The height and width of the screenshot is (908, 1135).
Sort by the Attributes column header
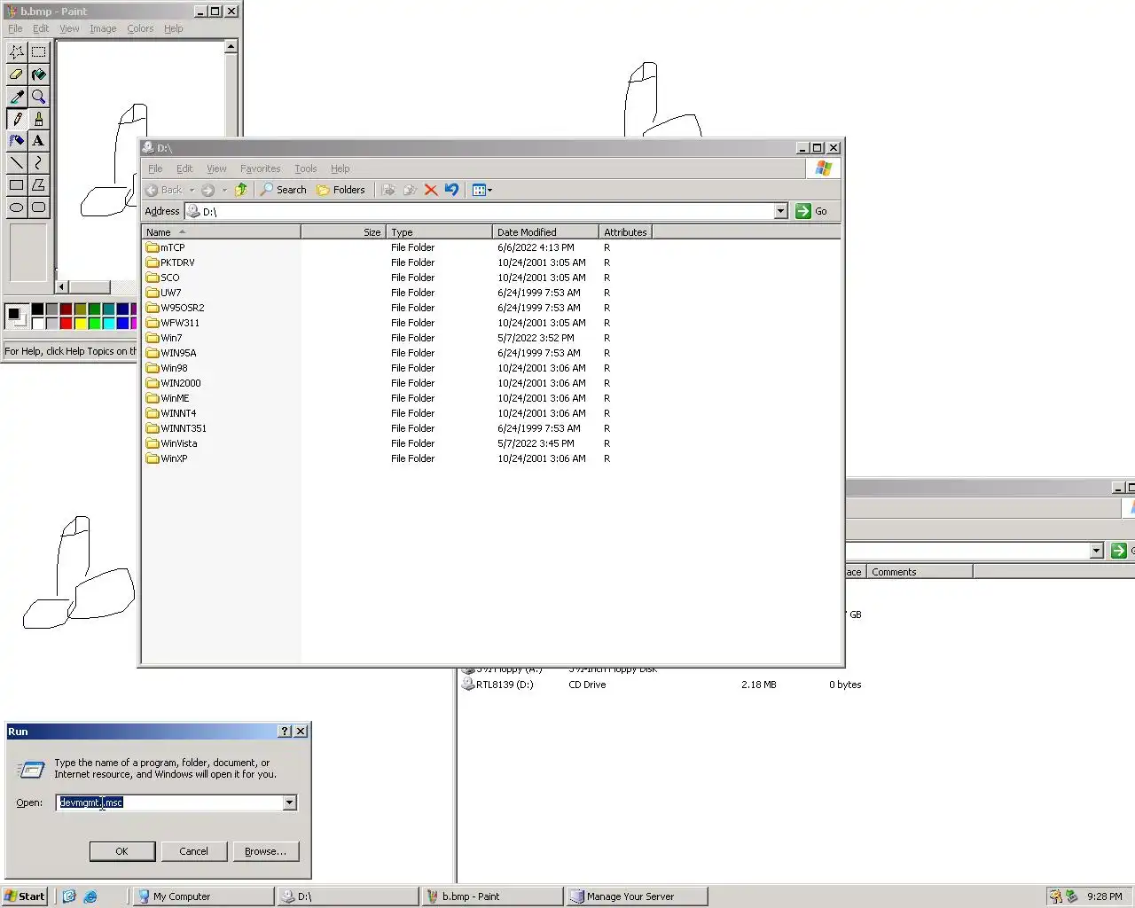[625, 232]
